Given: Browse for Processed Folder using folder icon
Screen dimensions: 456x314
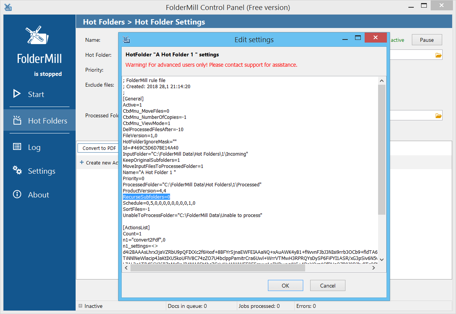Looking at the screenshot, I should coord(439,116).
